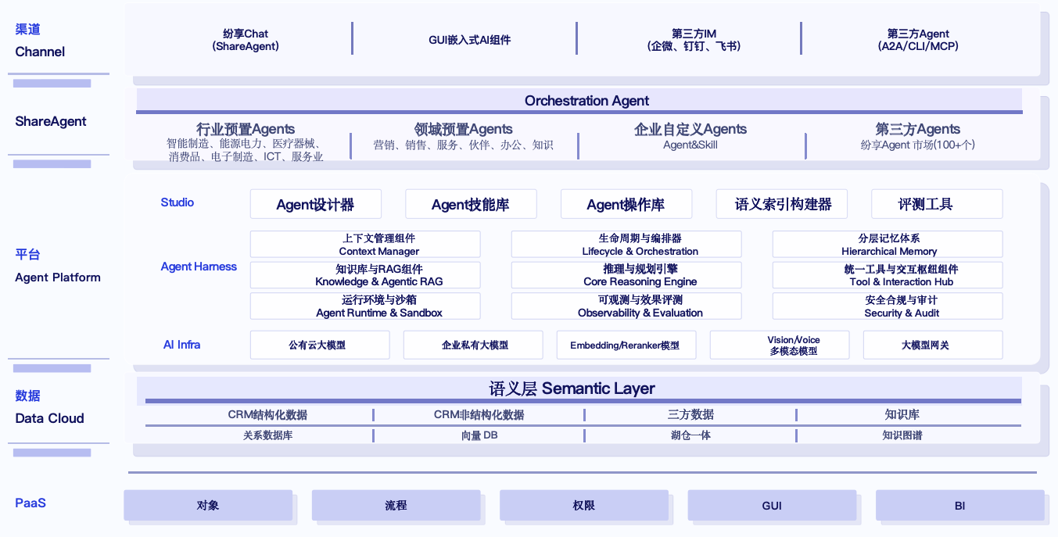Click the PaaS BI block
Viewport: 1058px width, 537px height.
click(x=960, y=506)
